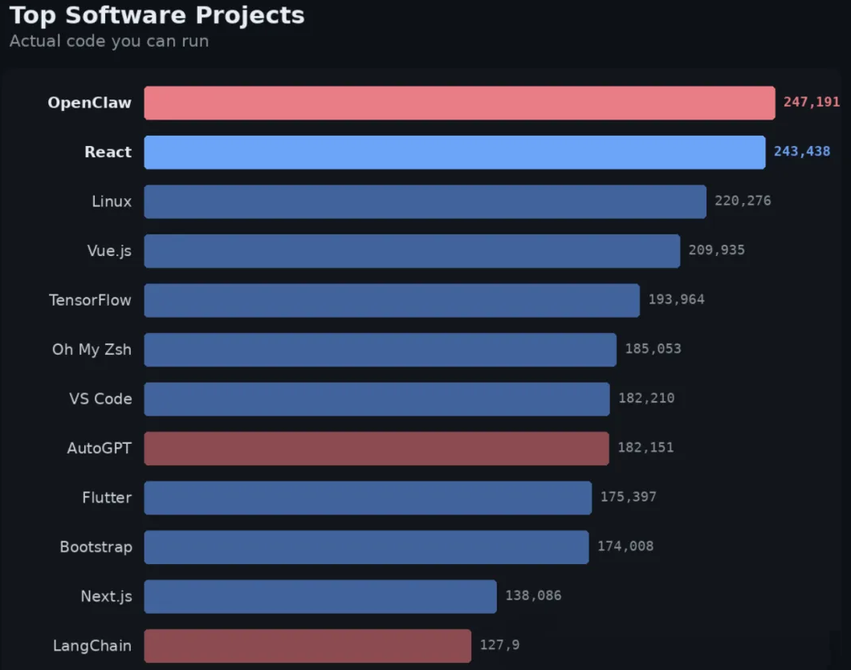Select the pink OpenClaw bar

point(460,103)
